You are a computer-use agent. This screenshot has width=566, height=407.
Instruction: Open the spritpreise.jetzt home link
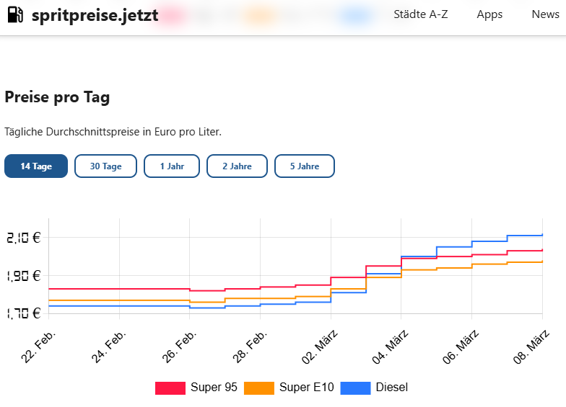click(95, 15)
